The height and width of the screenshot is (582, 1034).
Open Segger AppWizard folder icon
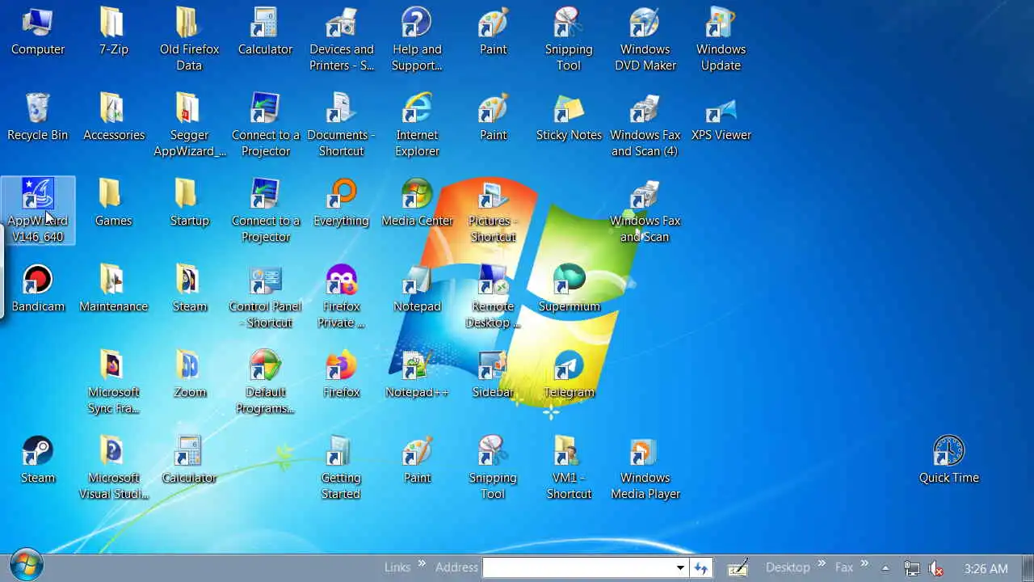coord(190,126)
